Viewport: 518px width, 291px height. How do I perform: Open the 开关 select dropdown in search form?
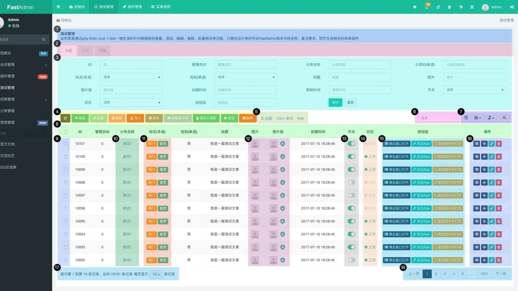pyautogui.click(x=474, y=90)
